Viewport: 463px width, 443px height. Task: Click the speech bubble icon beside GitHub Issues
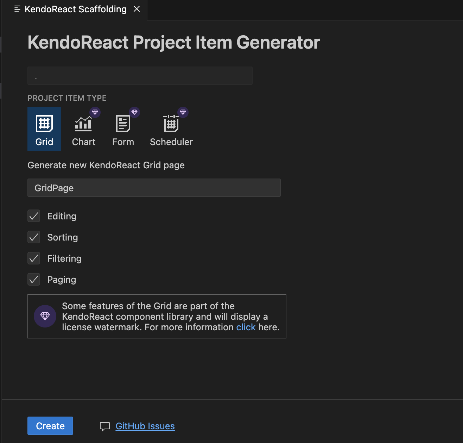pyautogui.click(x=105, y=426)
